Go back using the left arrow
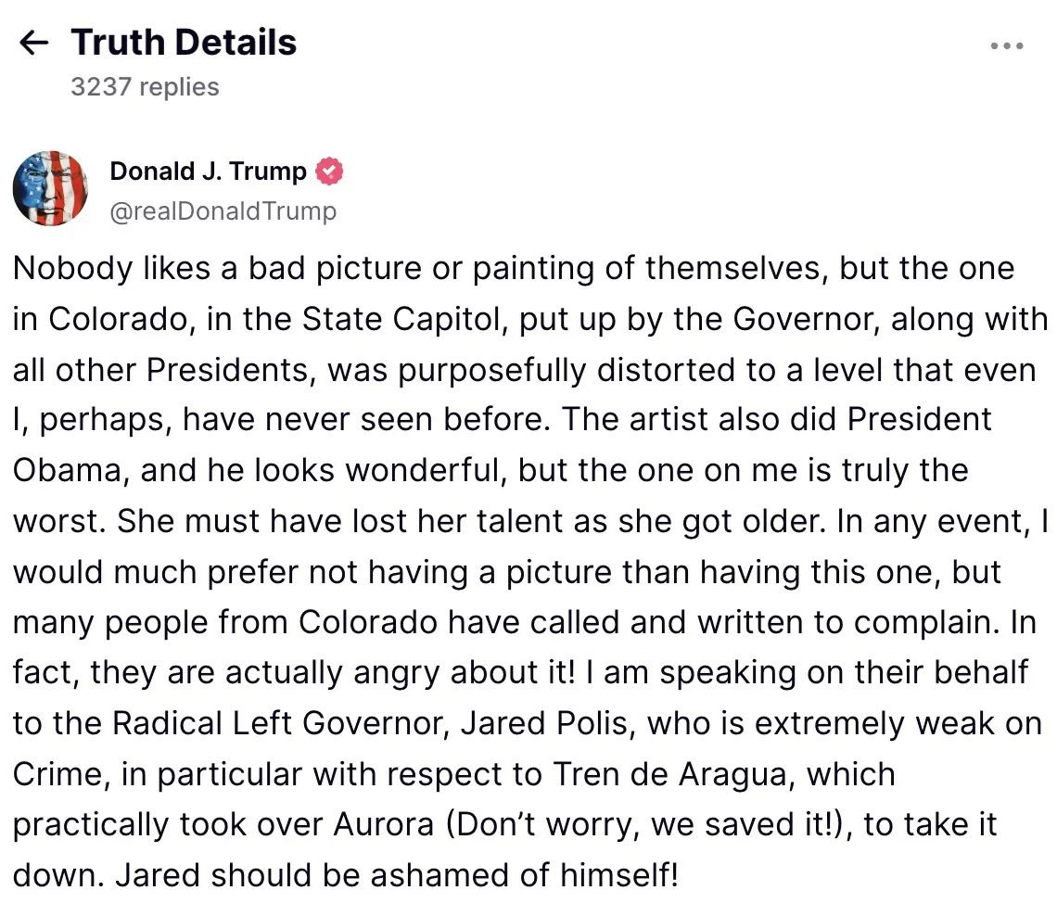 [x=34, y=43]
